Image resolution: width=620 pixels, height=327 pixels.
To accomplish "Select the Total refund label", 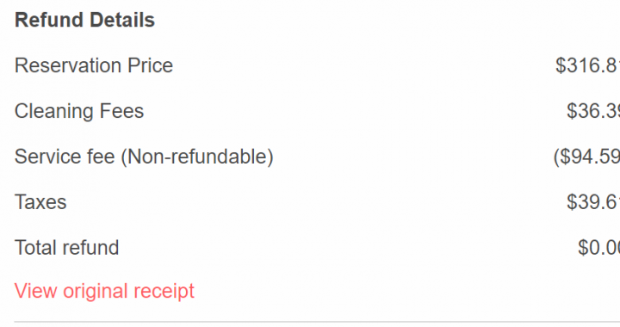I will click(x=67, y=248).
